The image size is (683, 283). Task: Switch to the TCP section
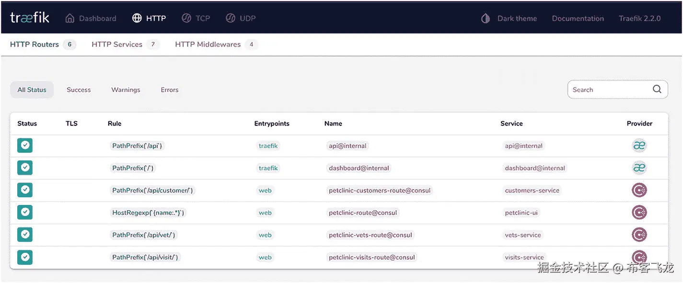pos(196,18)
